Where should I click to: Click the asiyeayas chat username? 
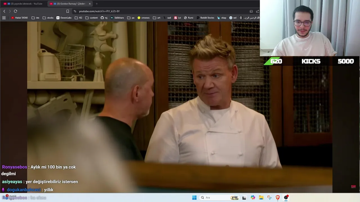coord(12,182)
